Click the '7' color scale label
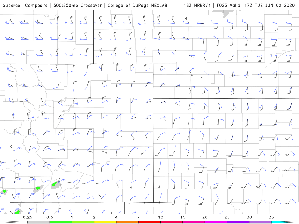This screenshot has width=299, height=224. 138,217
